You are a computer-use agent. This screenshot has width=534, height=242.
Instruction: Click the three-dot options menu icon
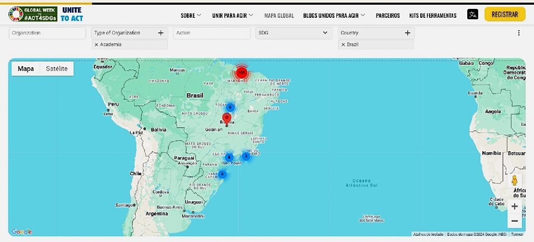519,33
